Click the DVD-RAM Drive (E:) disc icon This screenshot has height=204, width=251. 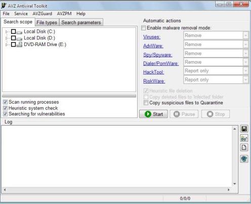(x=20, y=45)
